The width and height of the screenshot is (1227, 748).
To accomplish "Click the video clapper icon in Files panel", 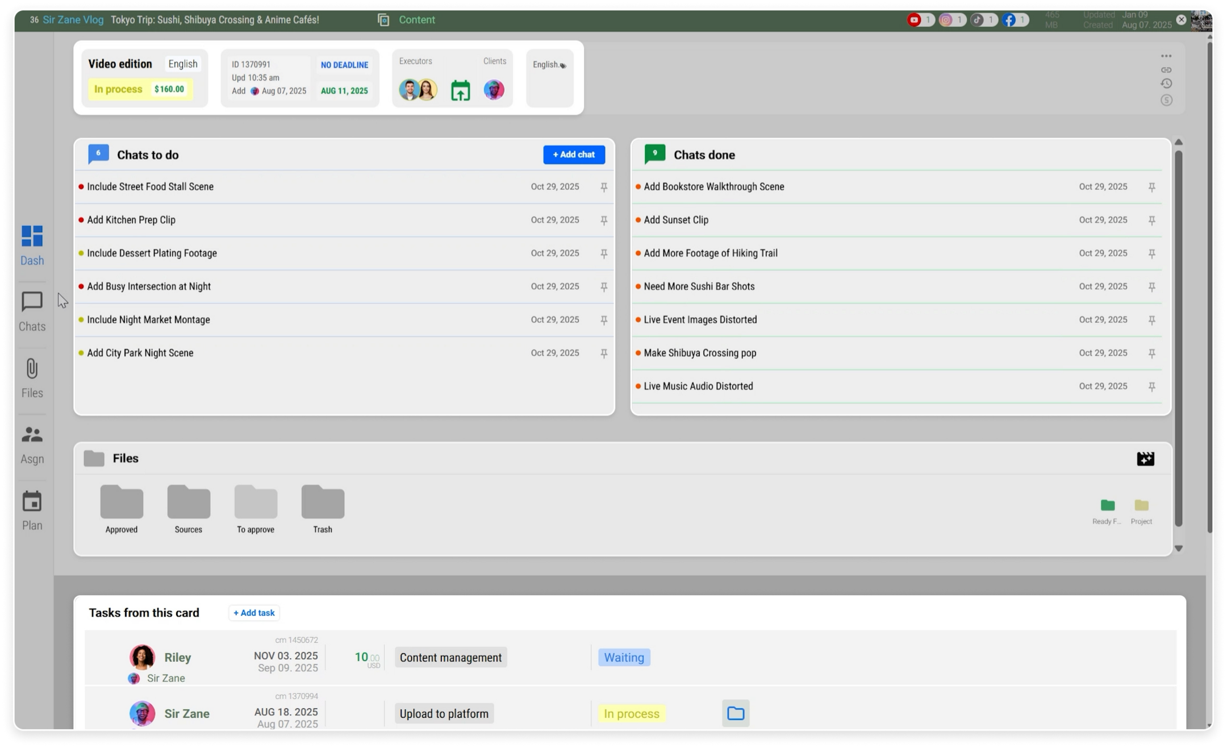I will point(1145,459).
